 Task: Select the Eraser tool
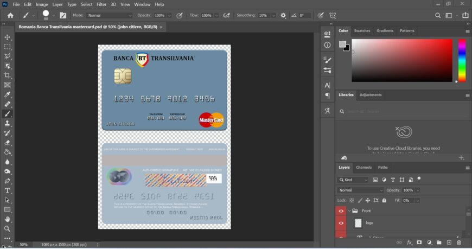coord(7,143)
